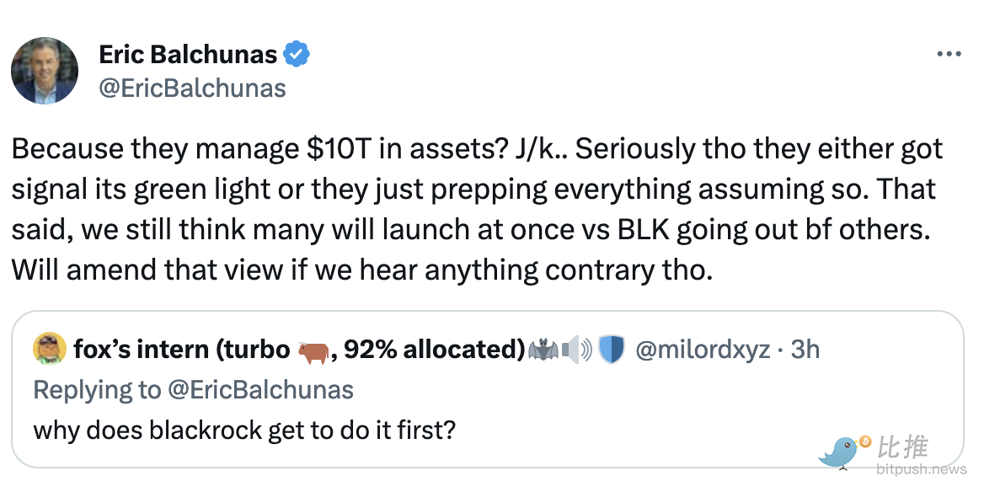The image size is (984, 492).
Task: Open quoted tweet text about blackrock
Action: [244, 430]
